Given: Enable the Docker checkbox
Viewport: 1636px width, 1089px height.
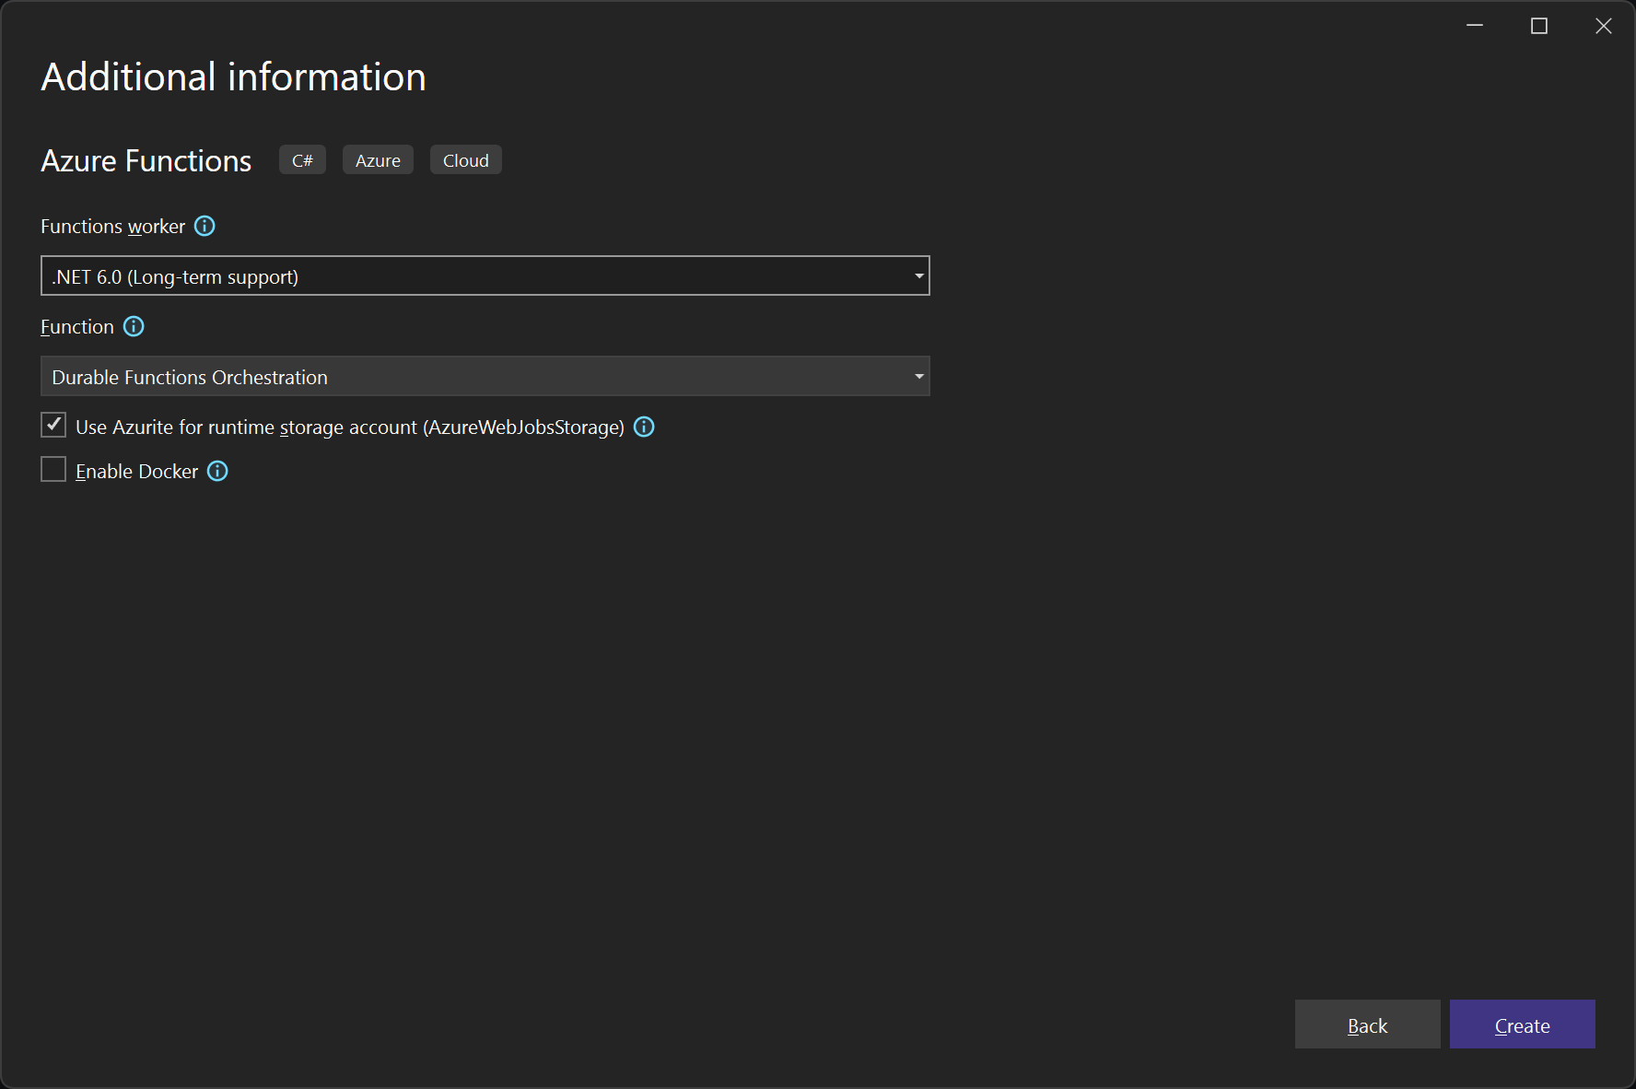Looking at the screenshot, I should (53, 469).
